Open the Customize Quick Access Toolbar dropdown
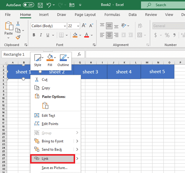 click(80, 5)
